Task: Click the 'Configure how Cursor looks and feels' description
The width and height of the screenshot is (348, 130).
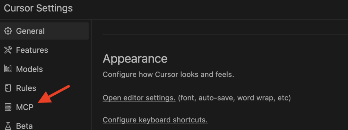Action: pos(168,75)
